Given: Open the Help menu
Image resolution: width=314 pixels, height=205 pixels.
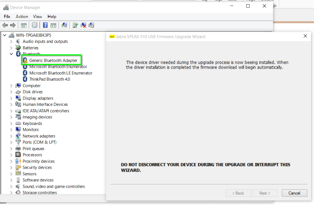Looking at the screenshot, I should pos(52,17).
